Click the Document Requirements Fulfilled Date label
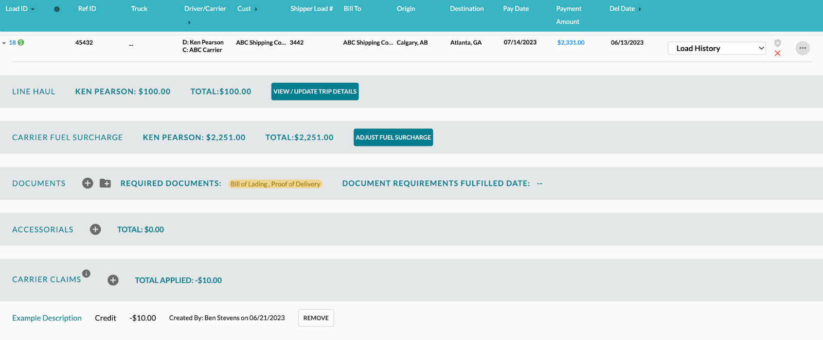Screen dimensions: 823x340 point(436,183)
